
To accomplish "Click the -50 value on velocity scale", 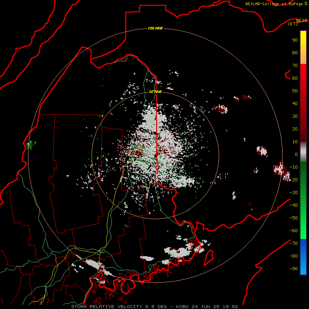I will pos(294,218).
